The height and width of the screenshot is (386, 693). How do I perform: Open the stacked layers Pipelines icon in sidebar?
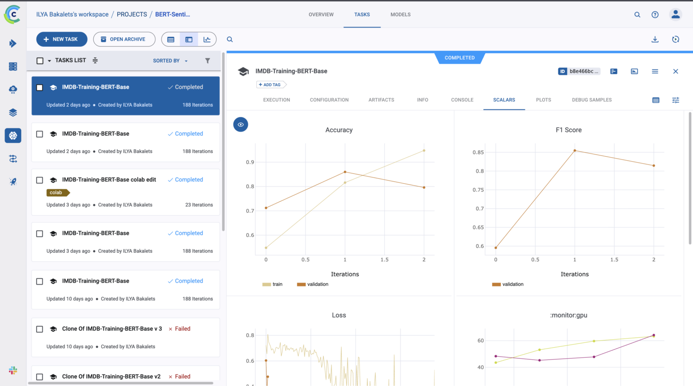pos(13,112)
